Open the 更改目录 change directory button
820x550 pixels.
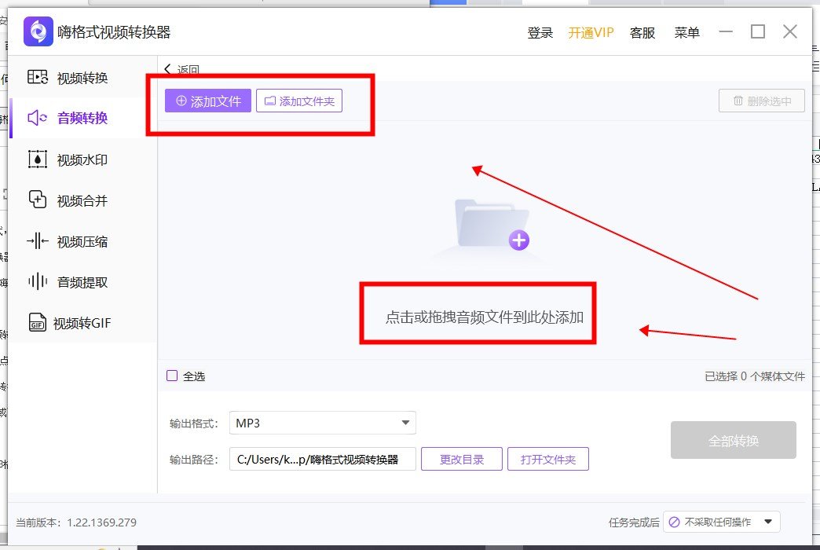click(x=461, y=459)
